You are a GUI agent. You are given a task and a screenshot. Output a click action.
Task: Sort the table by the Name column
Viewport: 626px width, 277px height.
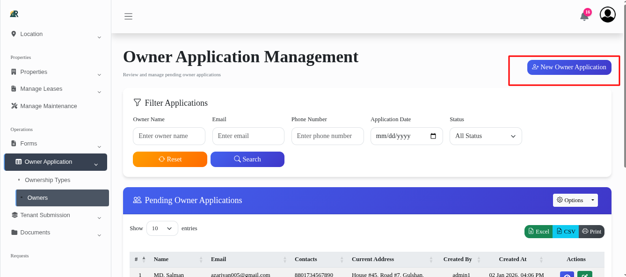[x=161, y=259]
